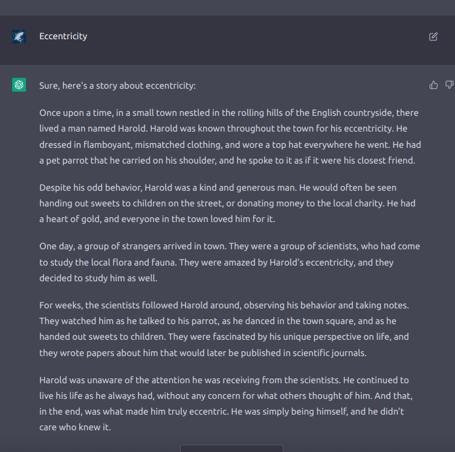Screen dimensions: 455x452
Task: Click the line beginning "dressed in flamboyant"
Action: [228, 145]
